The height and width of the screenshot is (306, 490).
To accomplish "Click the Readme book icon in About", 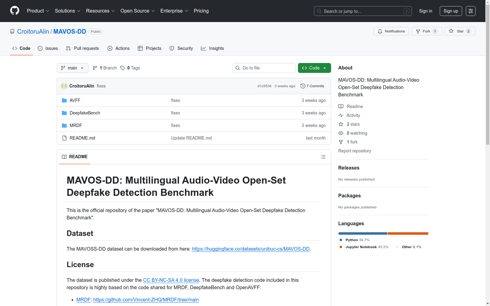I will click(341, 106).
